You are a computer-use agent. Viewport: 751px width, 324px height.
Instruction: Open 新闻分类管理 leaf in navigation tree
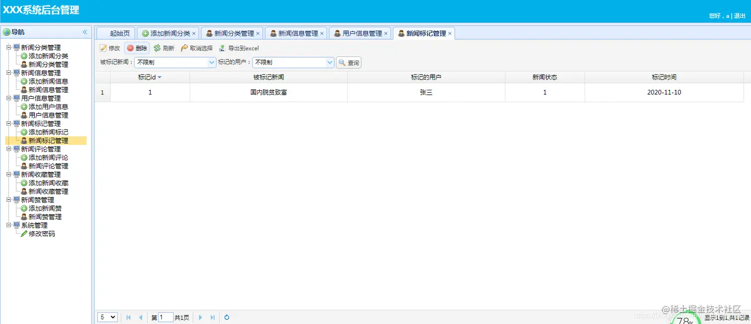pyautogui.click(x=48, y=65)
